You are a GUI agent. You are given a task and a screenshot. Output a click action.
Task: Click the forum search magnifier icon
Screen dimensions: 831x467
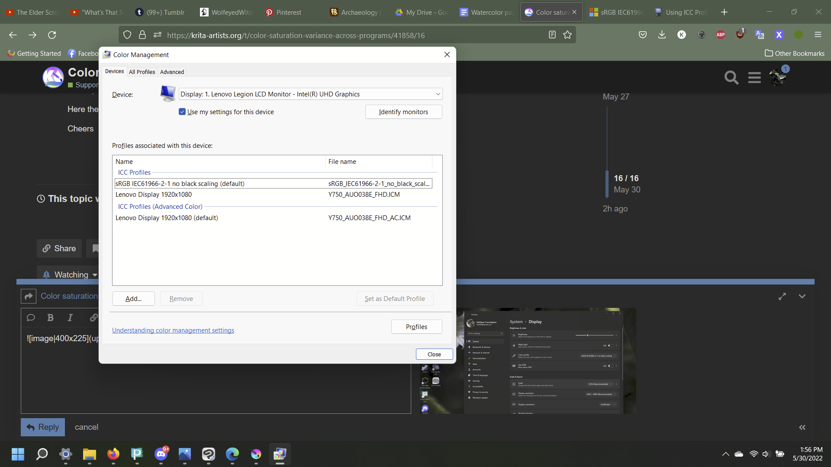click(x=731, y=78)
